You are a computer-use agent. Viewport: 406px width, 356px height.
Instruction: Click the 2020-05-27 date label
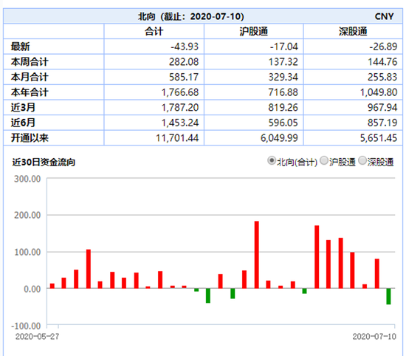coord(38,336)
